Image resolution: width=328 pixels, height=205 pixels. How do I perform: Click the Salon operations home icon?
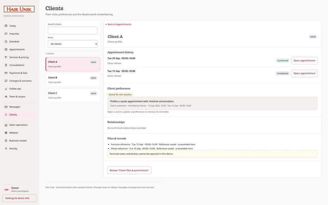click(6, 125)
